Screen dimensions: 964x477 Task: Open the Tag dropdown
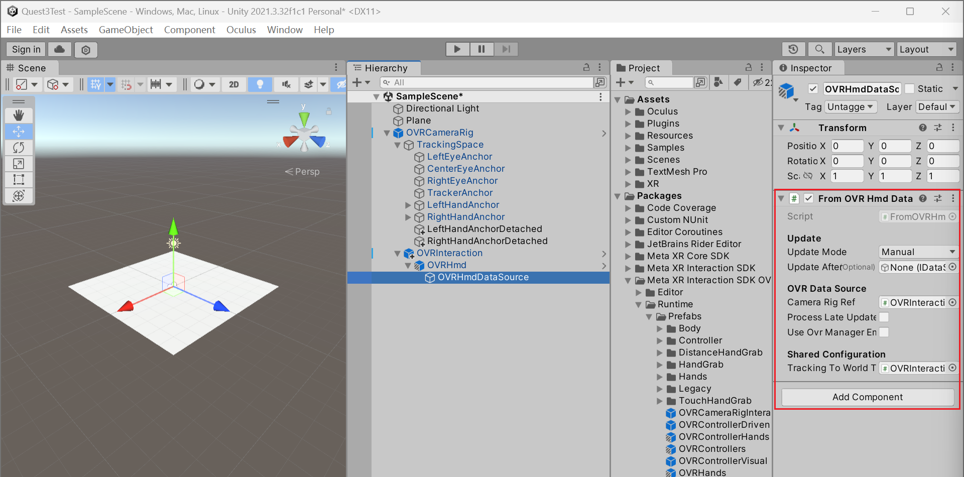pyautogui.click(x=851, y=107)
